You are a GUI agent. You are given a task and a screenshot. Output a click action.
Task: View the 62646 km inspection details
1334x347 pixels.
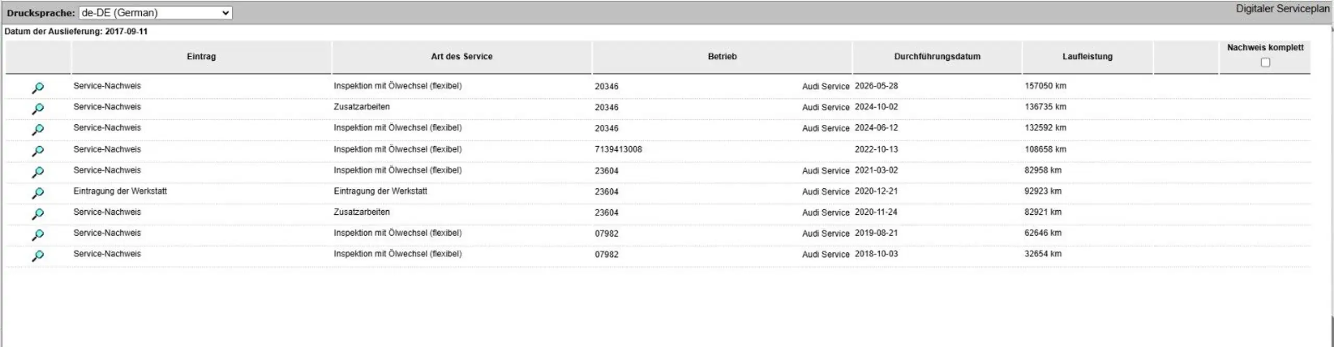(x=38, y=235)
